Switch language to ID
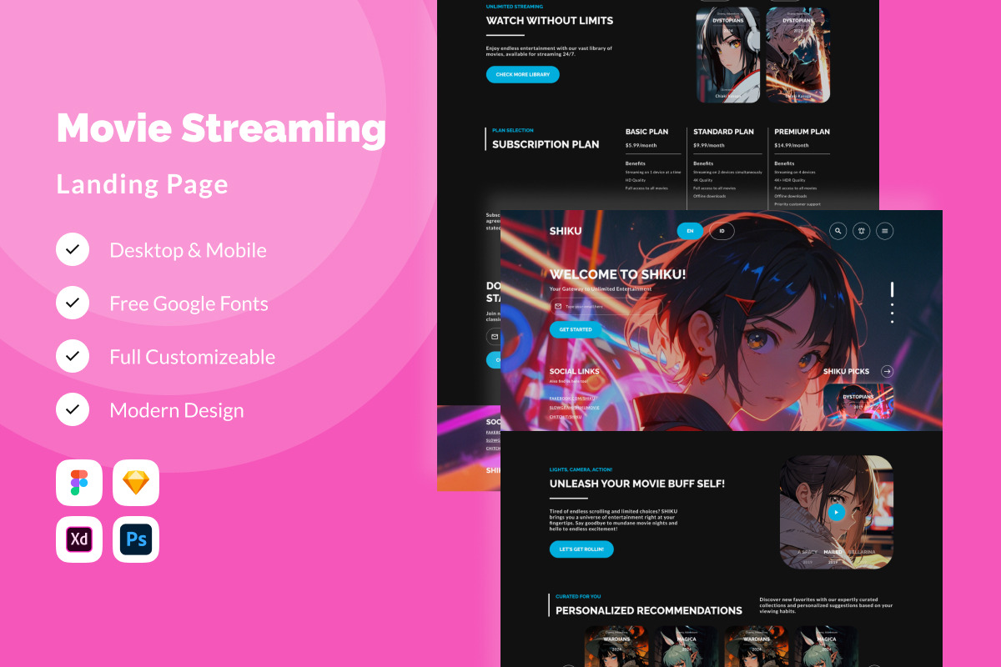This screenshot has height=667, width=1001. (722, 231)
